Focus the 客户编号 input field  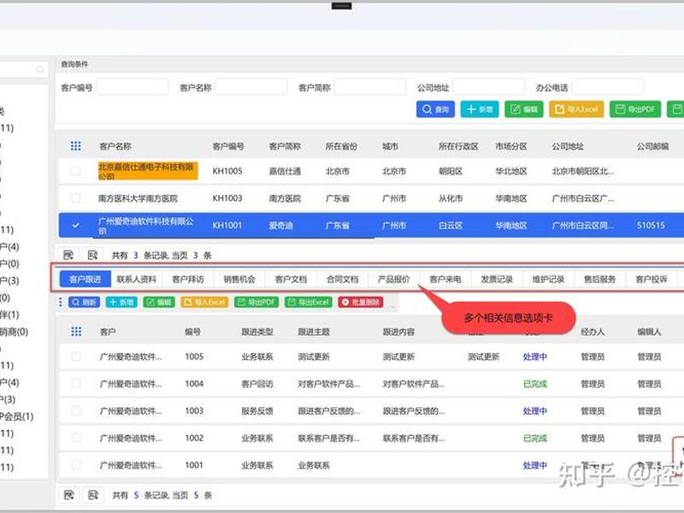(133, 87)
